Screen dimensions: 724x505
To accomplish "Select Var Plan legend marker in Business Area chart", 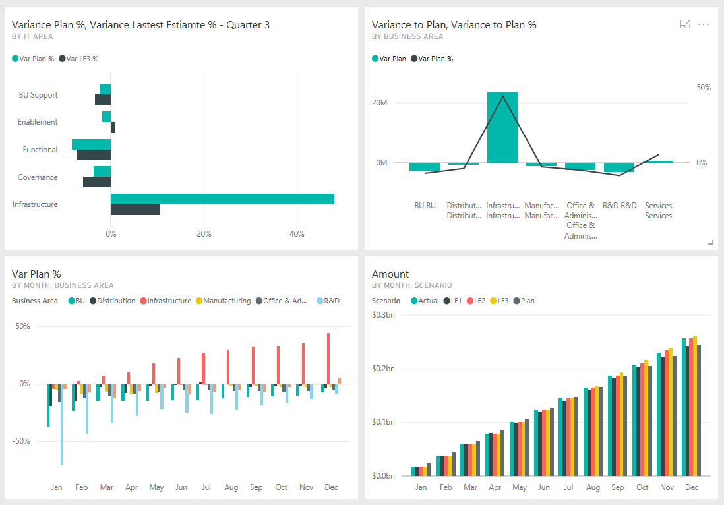I will click(x=375, y=59).
